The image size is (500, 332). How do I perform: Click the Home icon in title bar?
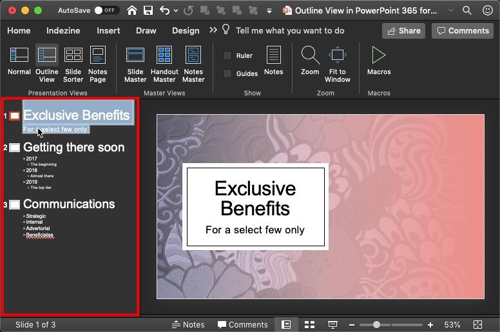coord(131,10)
